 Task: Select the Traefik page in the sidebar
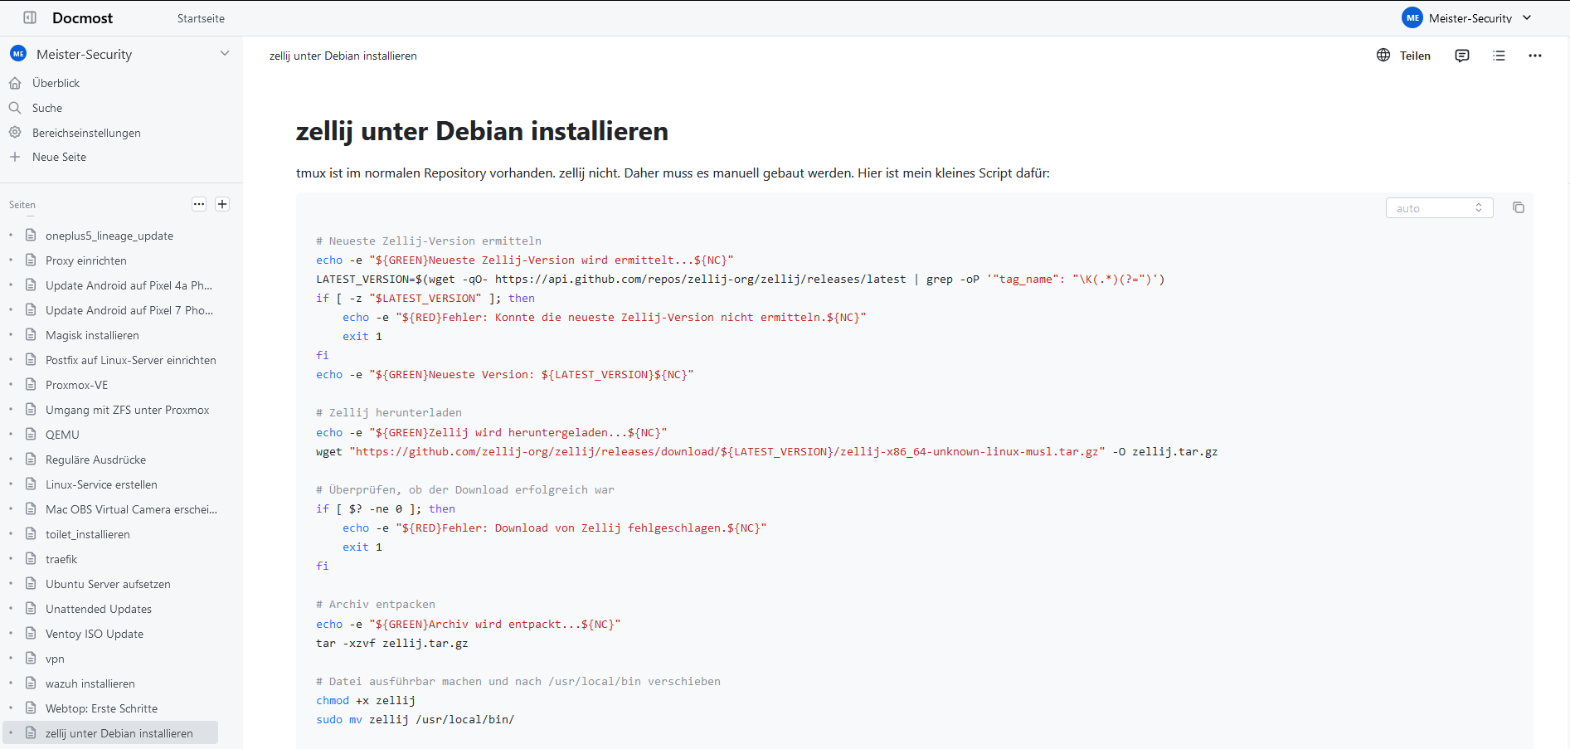click(61, 558)
